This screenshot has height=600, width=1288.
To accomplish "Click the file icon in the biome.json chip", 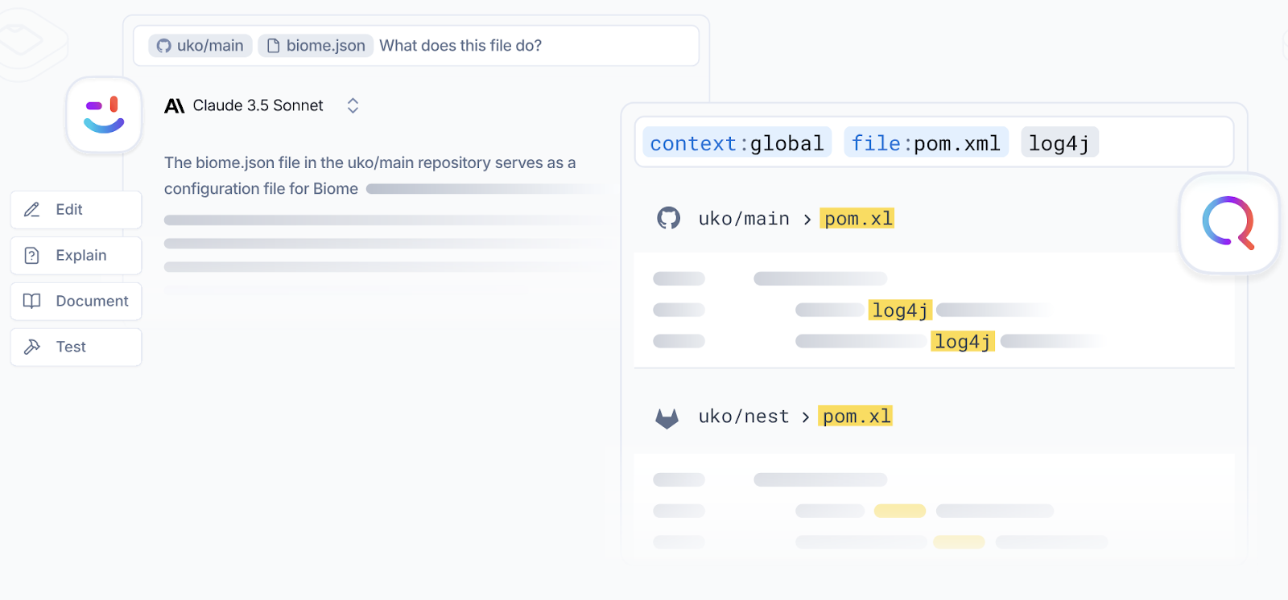I will tap(274, 46).
